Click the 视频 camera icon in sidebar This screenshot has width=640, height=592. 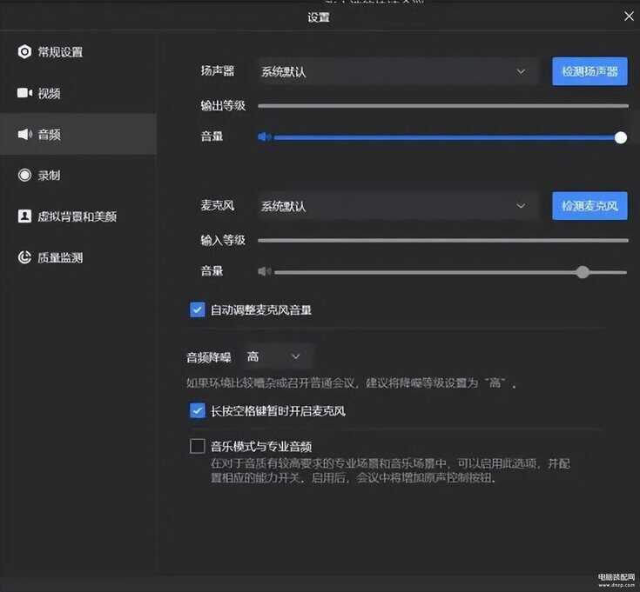(x=24, y=93)
